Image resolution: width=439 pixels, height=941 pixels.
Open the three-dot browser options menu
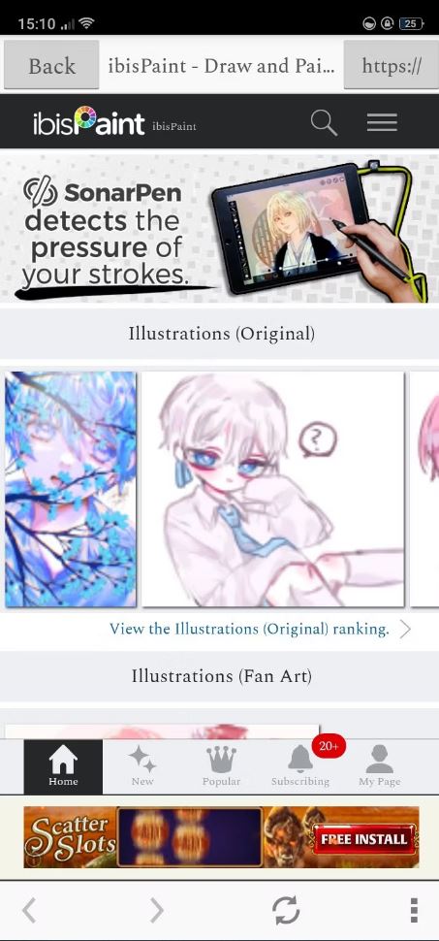click(x=414, y=910)
